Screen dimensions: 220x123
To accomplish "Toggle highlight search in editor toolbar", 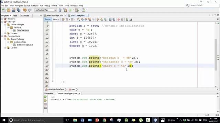I will coord(89,19).
